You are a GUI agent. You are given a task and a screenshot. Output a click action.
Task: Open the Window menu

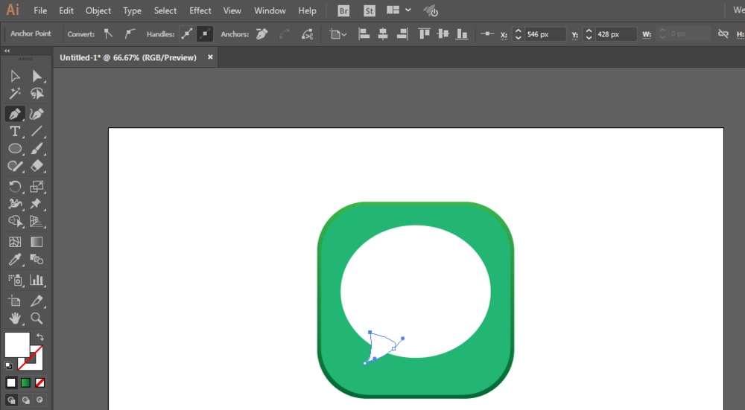click(270, 10)
